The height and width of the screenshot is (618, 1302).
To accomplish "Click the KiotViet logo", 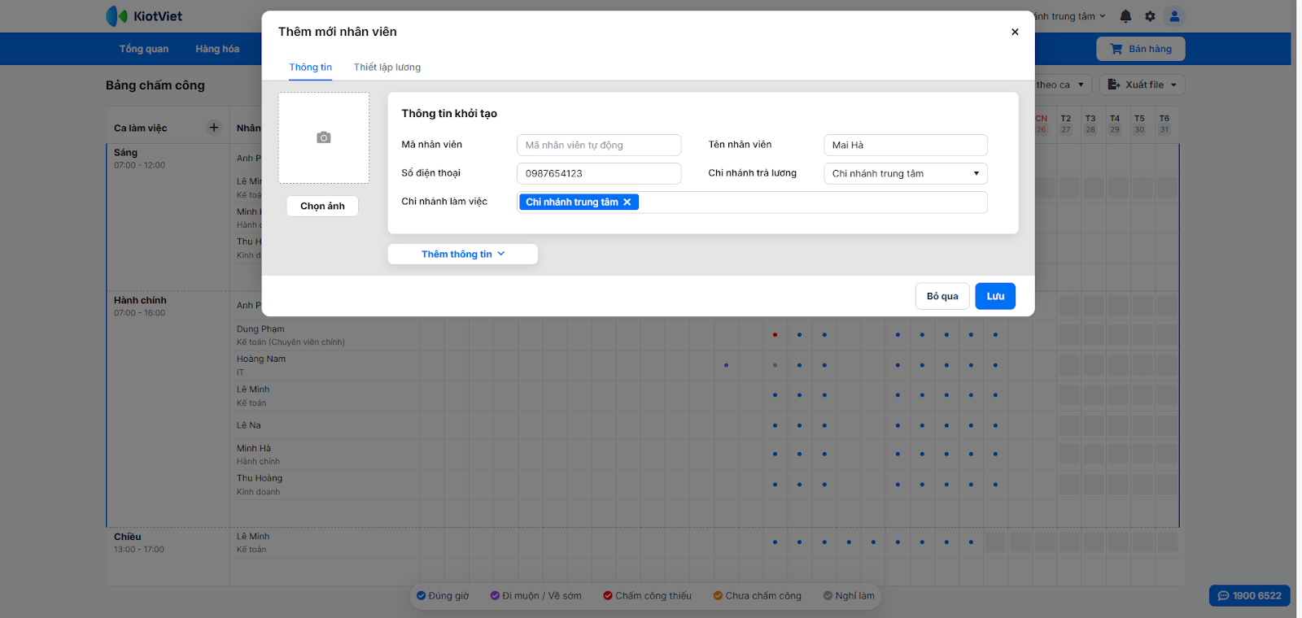I will [145, 16].
